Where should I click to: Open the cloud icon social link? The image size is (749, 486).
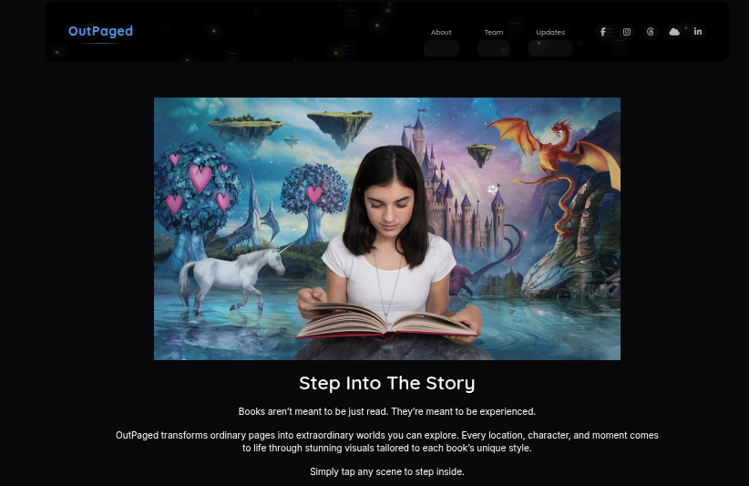point(674,32)
